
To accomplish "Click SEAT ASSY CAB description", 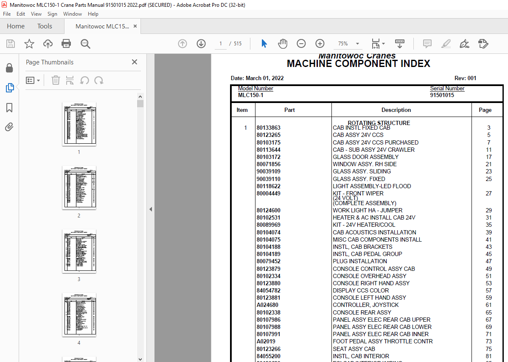I will [x=354, y=349].
